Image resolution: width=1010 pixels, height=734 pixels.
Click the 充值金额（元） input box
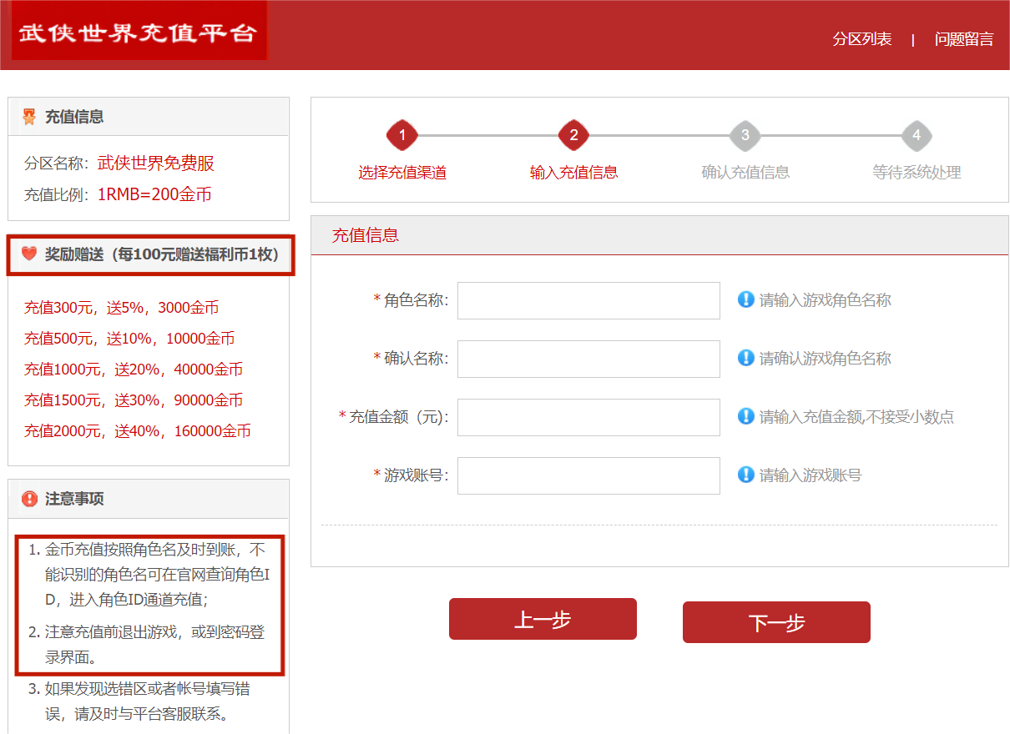tap(588, 417)
